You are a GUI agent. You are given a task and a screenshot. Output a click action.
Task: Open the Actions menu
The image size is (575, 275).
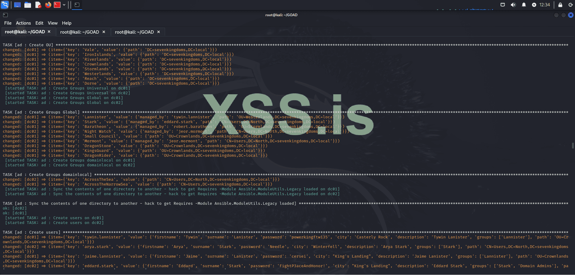[23, 23]
